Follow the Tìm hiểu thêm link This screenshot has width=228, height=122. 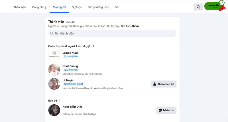[x=130, y=26]
